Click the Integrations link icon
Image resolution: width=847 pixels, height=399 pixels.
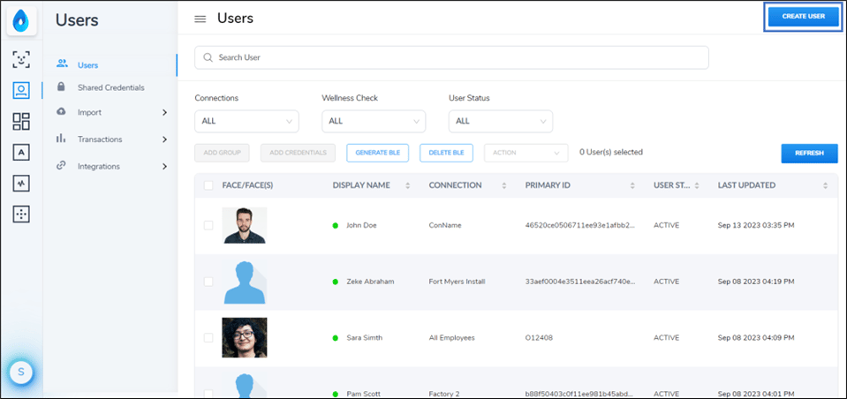(62, 166)
